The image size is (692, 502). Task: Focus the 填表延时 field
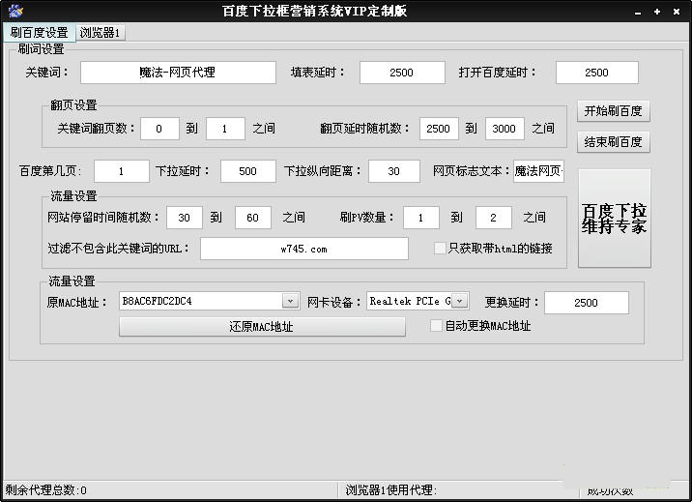point(402,73)
